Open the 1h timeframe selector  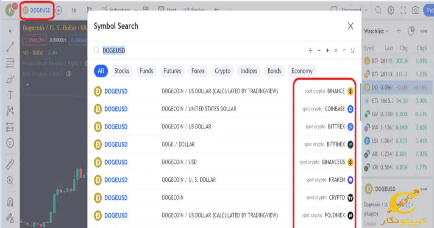click(74, 11)
